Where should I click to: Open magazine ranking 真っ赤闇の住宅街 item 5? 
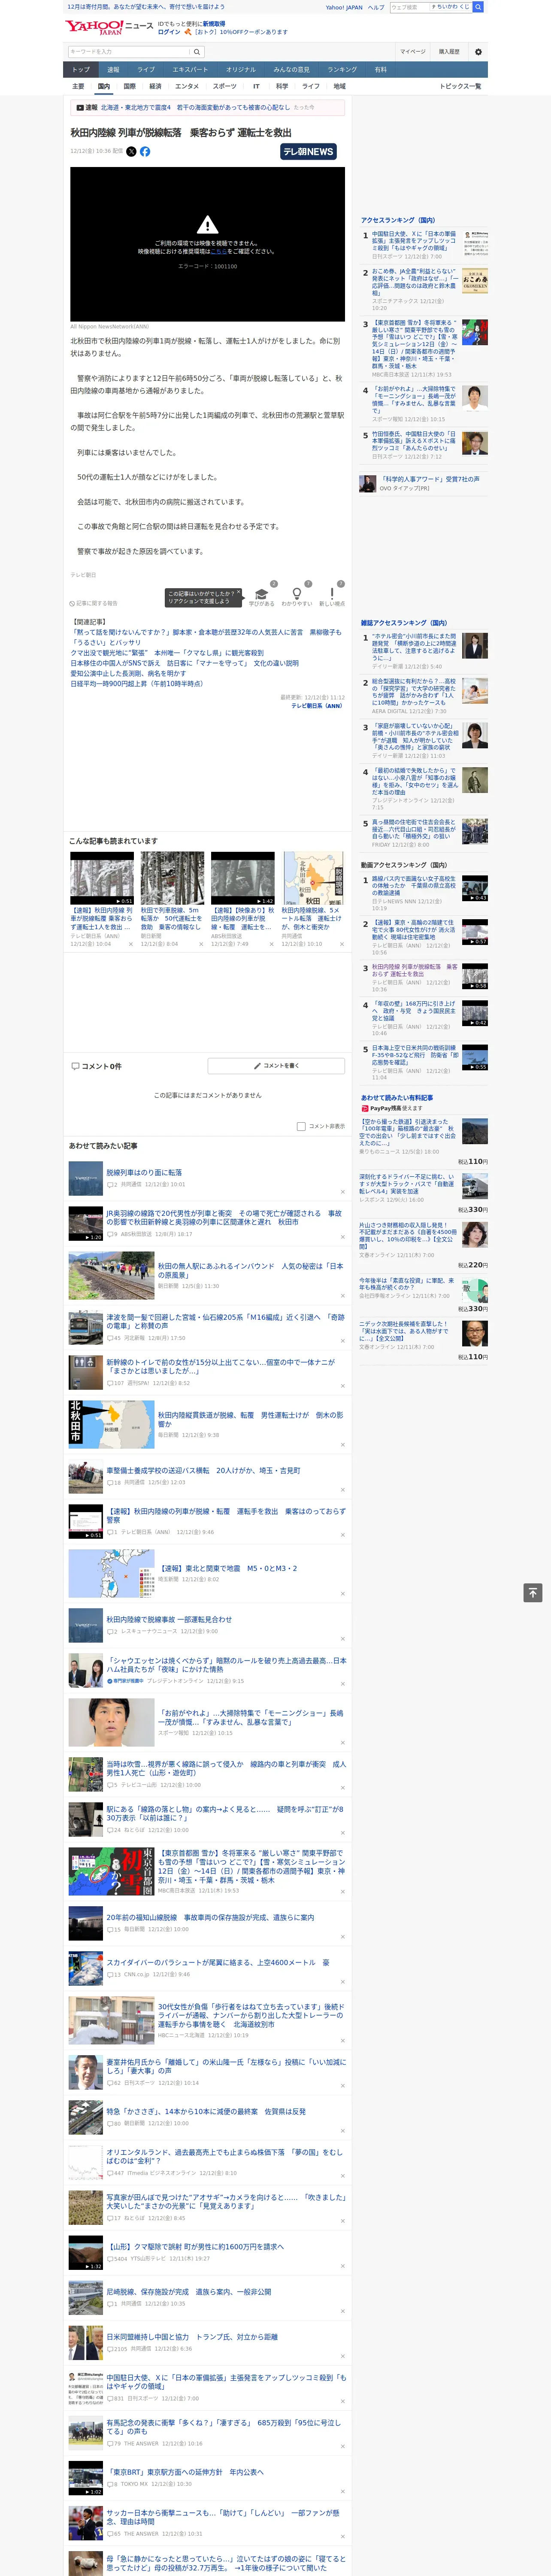[414, 830]
